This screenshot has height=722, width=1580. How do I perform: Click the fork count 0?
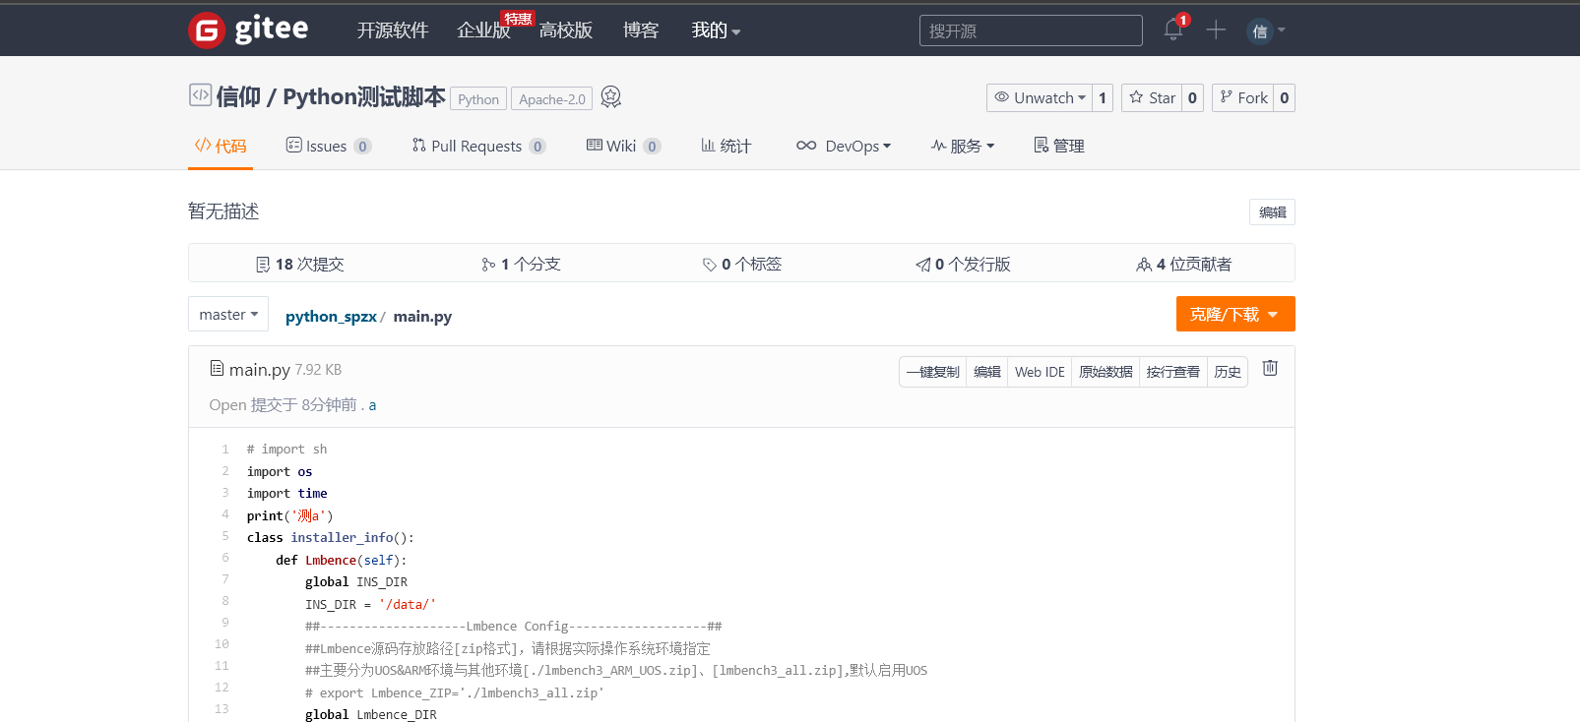coord(1284,97)
